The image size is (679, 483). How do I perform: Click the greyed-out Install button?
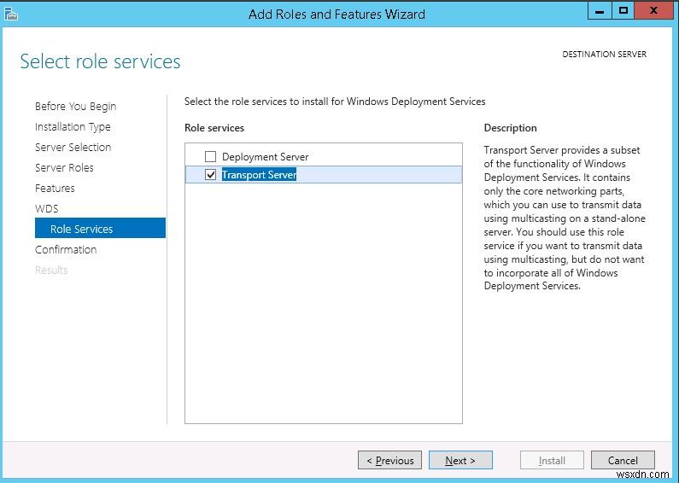click(x=552, y=460)
